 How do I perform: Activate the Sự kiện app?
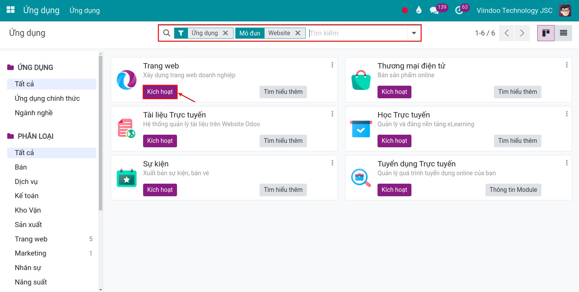tap(160, 190)
